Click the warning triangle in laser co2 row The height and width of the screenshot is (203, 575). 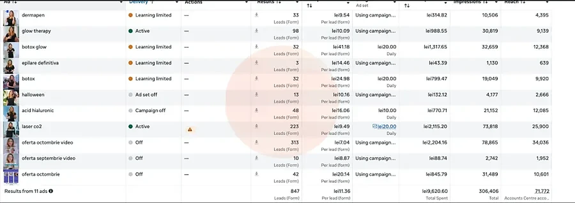point(190,129)
